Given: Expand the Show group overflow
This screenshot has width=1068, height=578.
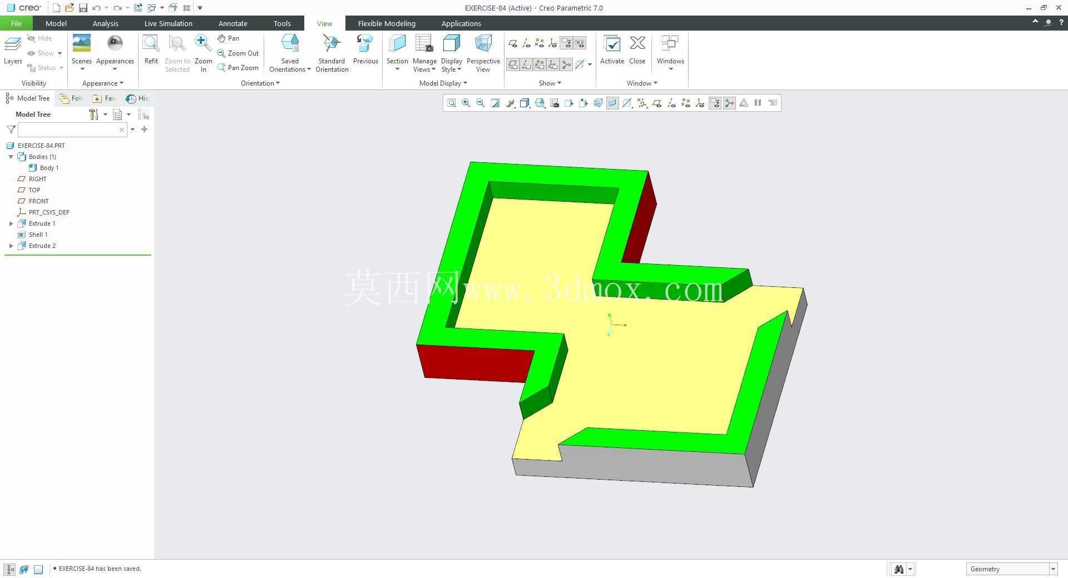Looking at the screenshot, I should click(550, 83).
